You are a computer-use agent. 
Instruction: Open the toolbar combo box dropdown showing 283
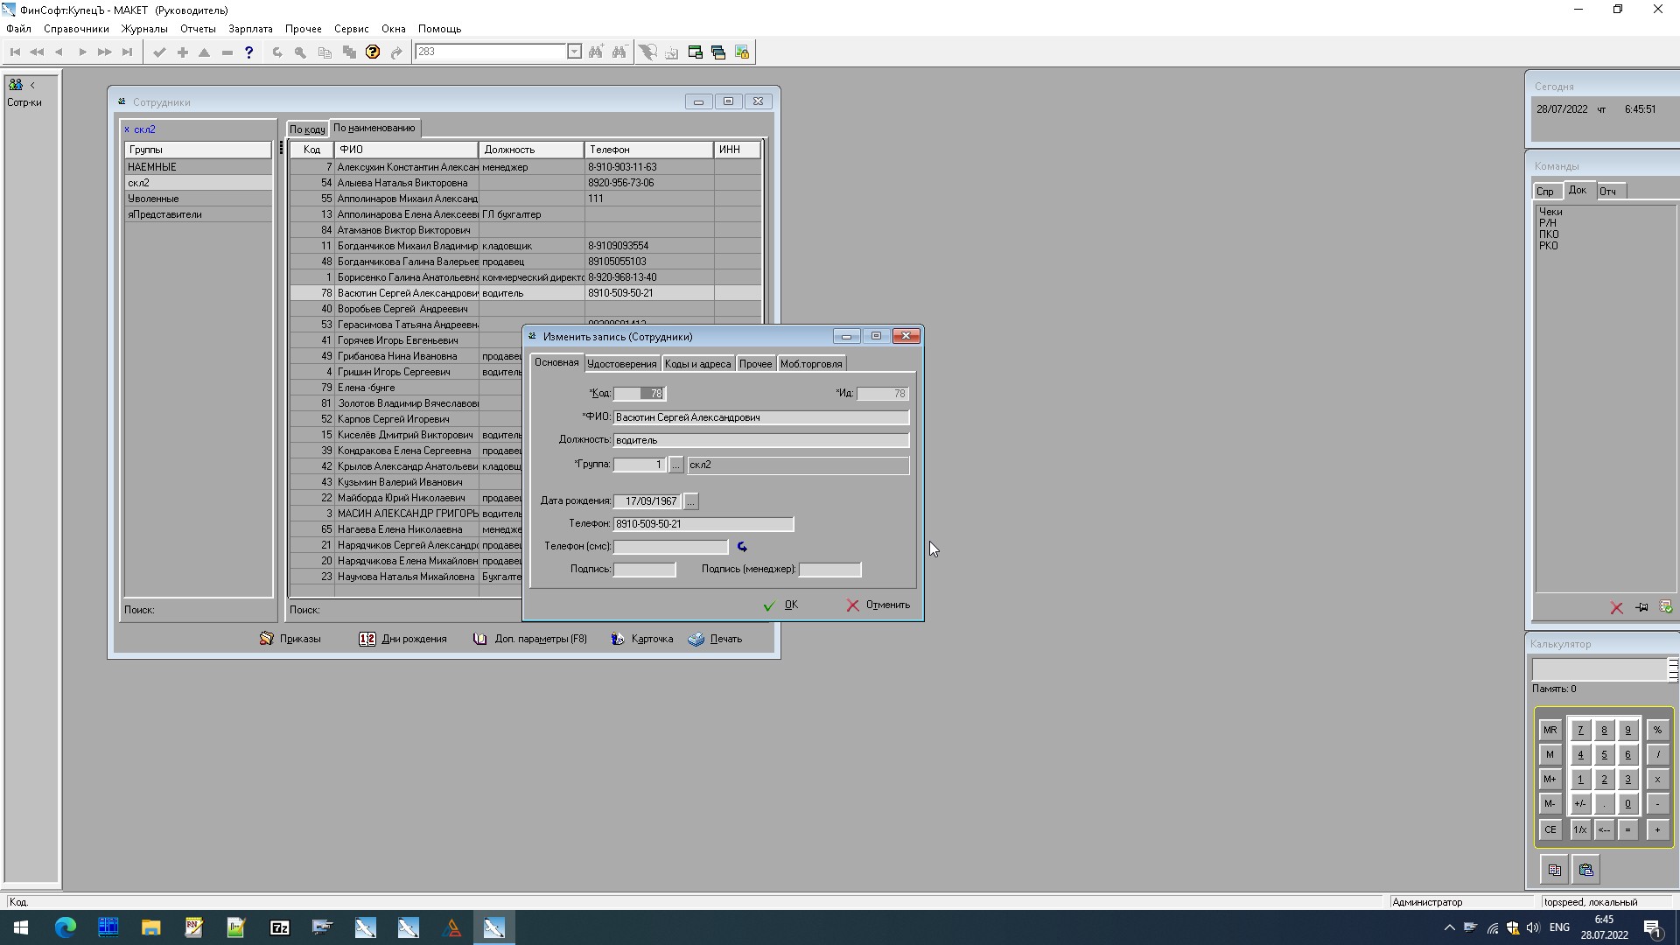click(574, 52)
